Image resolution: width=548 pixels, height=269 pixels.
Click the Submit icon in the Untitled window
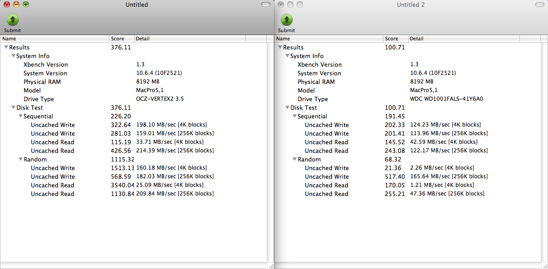(12, 20)
